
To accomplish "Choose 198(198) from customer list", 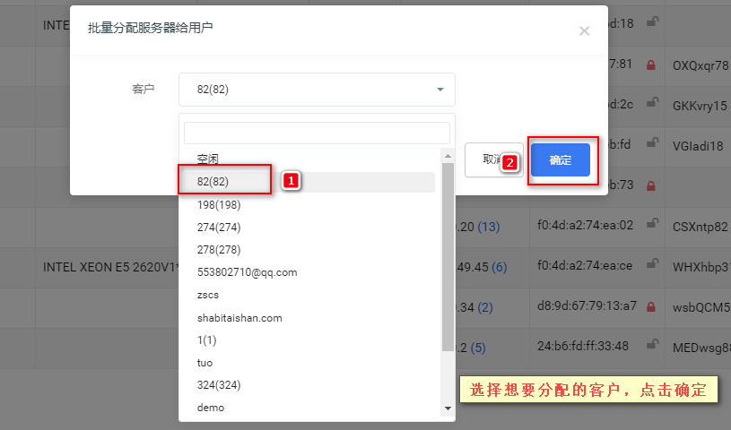I will 309,204.
